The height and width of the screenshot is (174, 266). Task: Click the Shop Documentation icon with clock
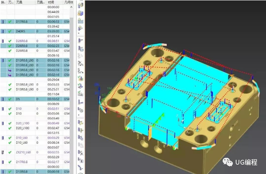tap(81, 110)
